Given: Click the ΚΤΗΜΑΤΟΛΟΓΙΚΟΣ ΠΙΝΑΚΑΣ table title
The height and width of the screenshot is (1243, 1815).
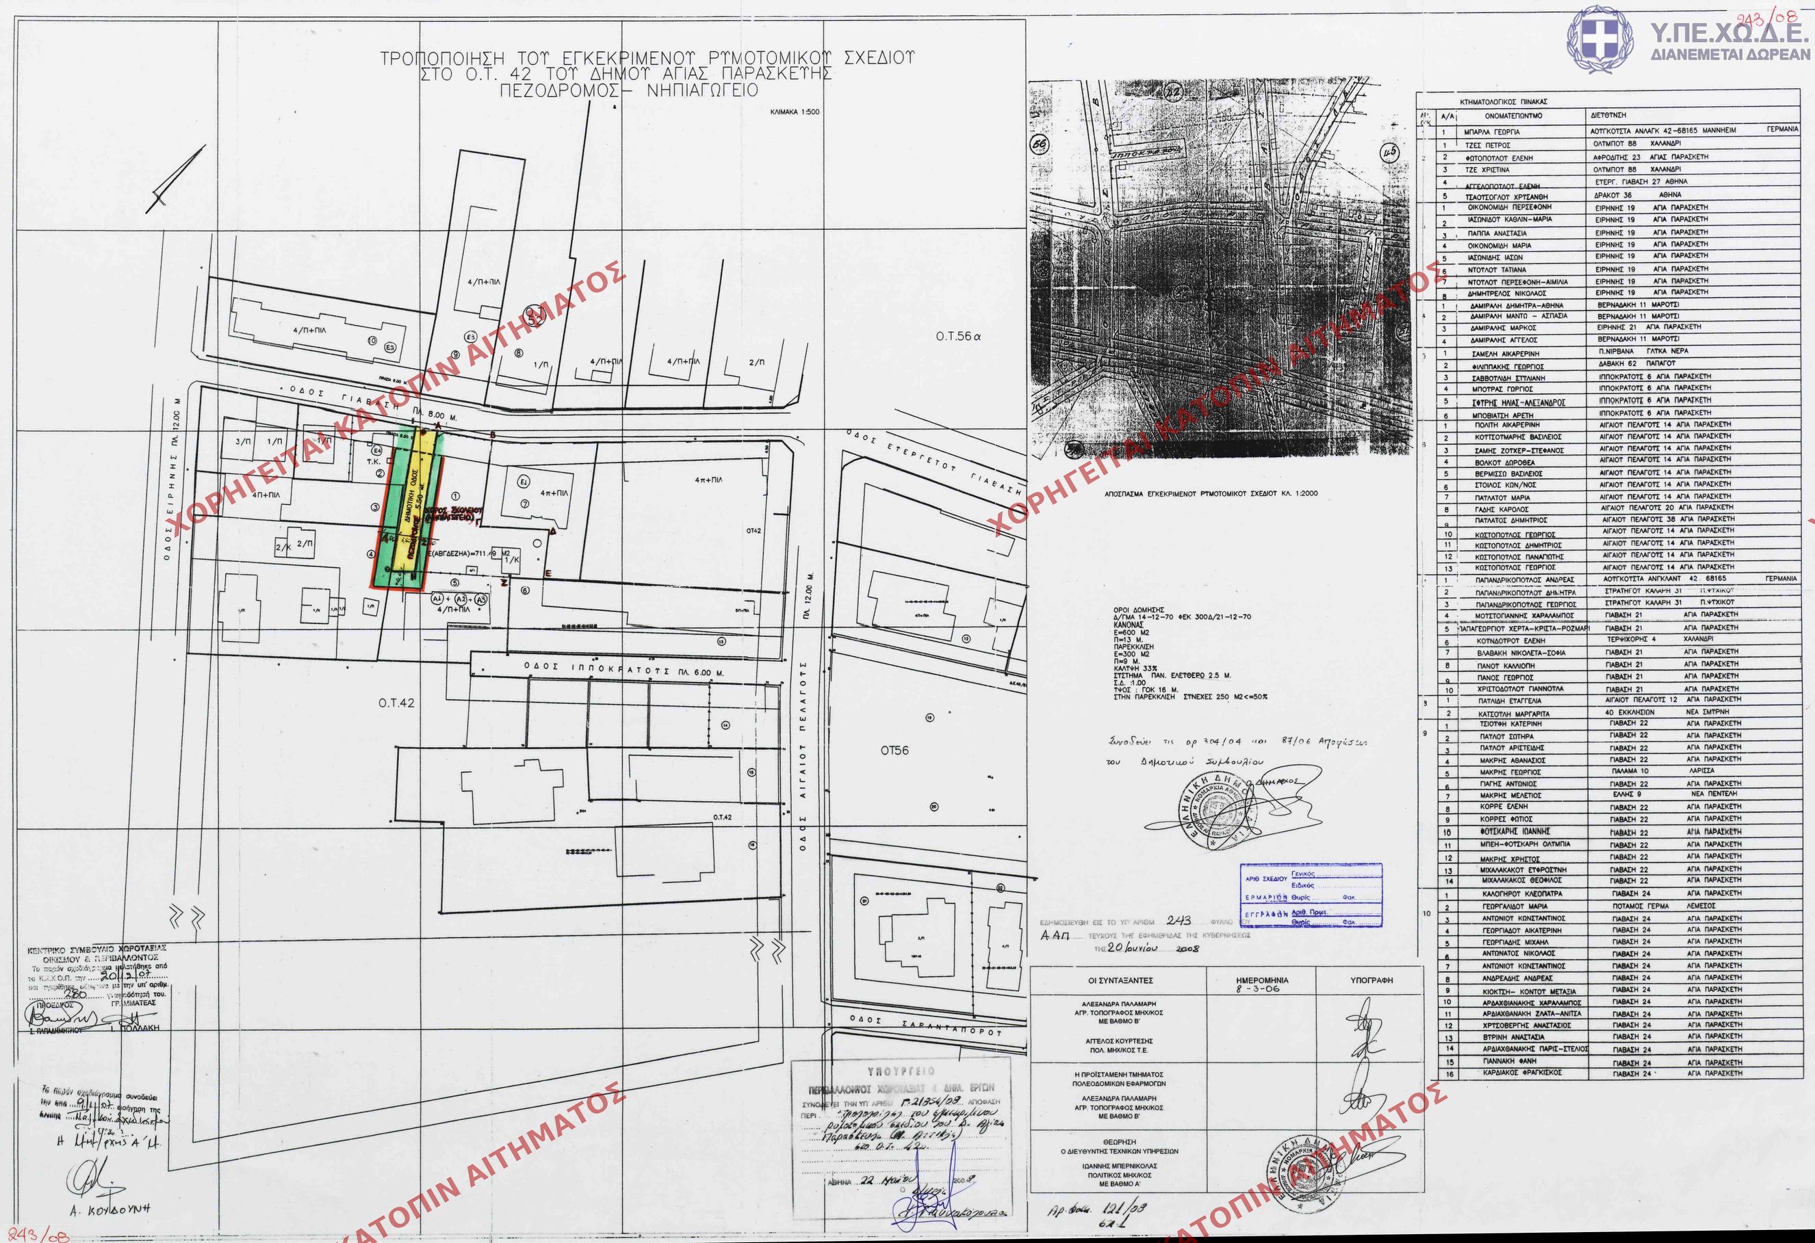Looking at the screenshot, I should 1503,101.
